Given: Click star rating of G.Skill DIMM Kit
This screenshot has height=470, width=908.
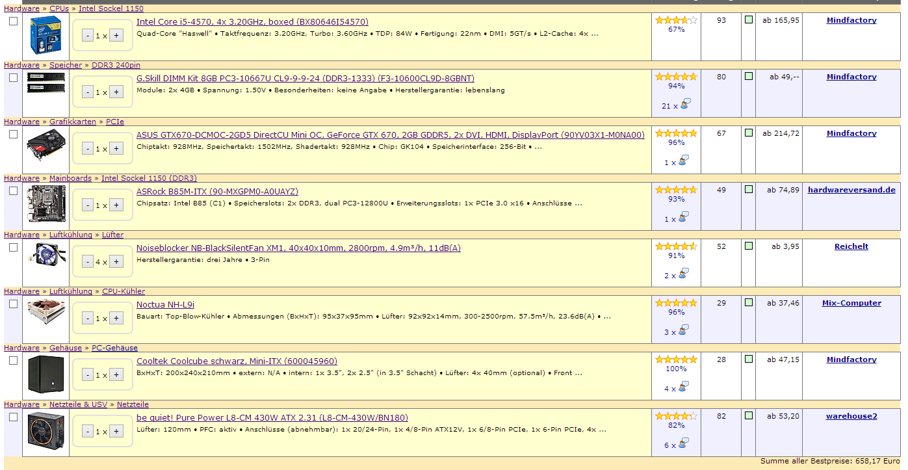Looking at the screenshot, I should [676, 77].
